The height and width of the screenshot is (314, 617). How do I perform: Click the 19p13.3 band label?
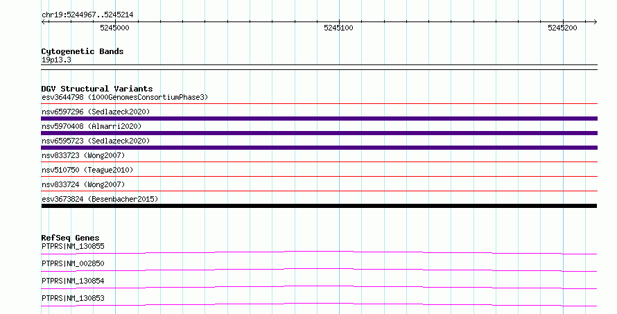(x=56, y=60)
